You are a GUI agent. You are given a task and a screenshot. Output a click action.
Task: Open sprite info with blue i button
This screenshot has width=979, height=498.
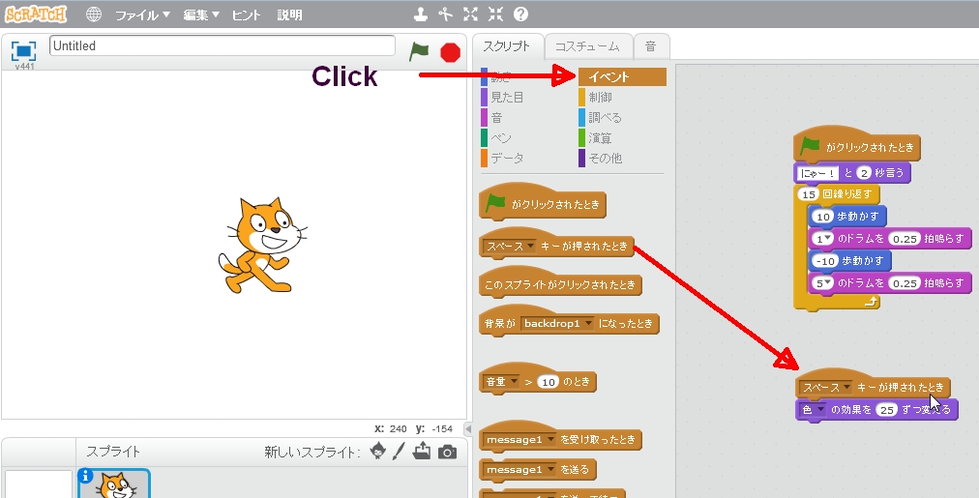point(85,476)
